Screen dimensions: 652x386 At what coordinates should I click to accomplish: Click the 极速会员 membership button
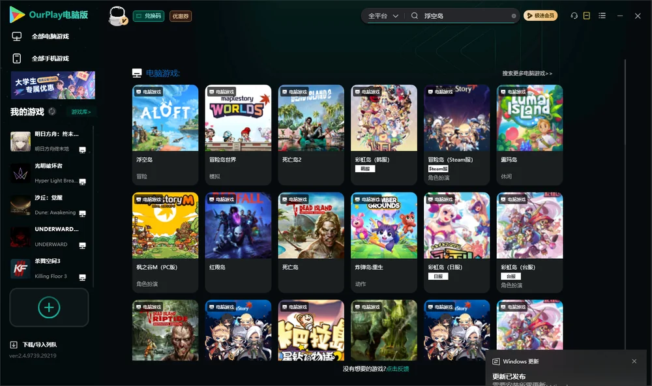pos(540,16)
